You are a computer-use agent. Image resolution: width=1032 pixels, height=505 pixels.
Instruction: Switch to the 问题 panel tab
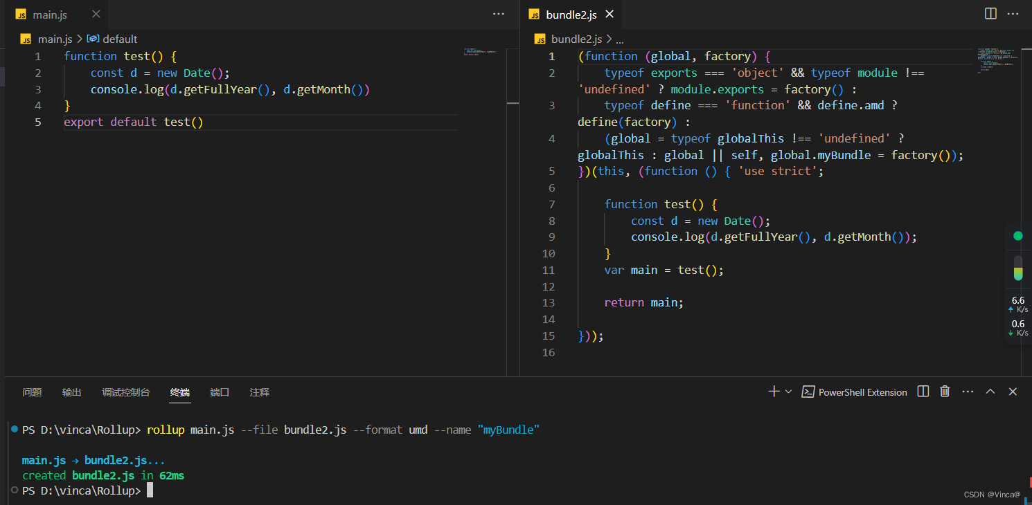32,392
